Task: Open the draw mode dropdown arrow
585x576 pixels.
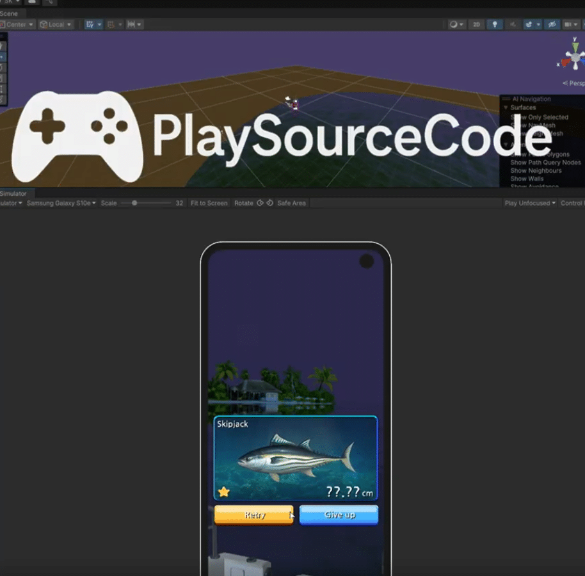Action: click(461, 24)
